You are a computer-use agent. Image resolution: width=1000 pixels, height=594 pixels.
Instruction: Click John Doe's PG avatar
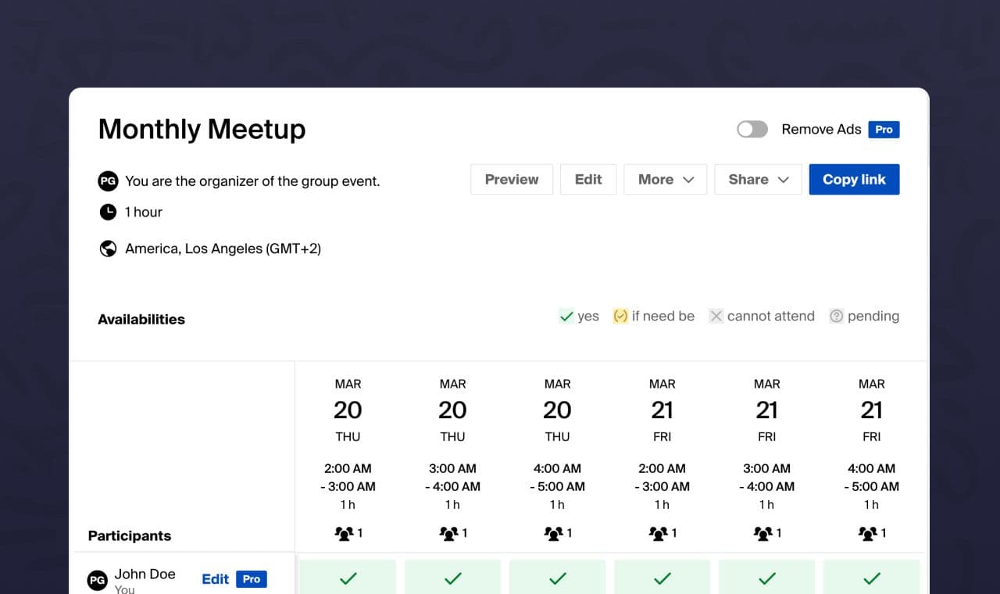click(x=98, y=580)
